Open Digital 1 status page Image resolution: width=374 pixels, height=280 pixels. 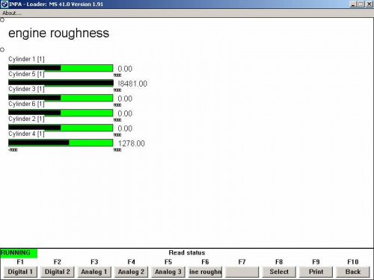pos(20,272)
